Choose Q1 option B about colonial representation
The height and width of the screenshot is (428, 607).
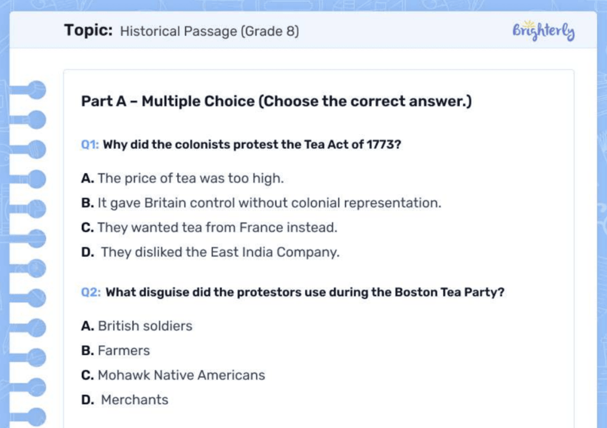tap(261, 203)
